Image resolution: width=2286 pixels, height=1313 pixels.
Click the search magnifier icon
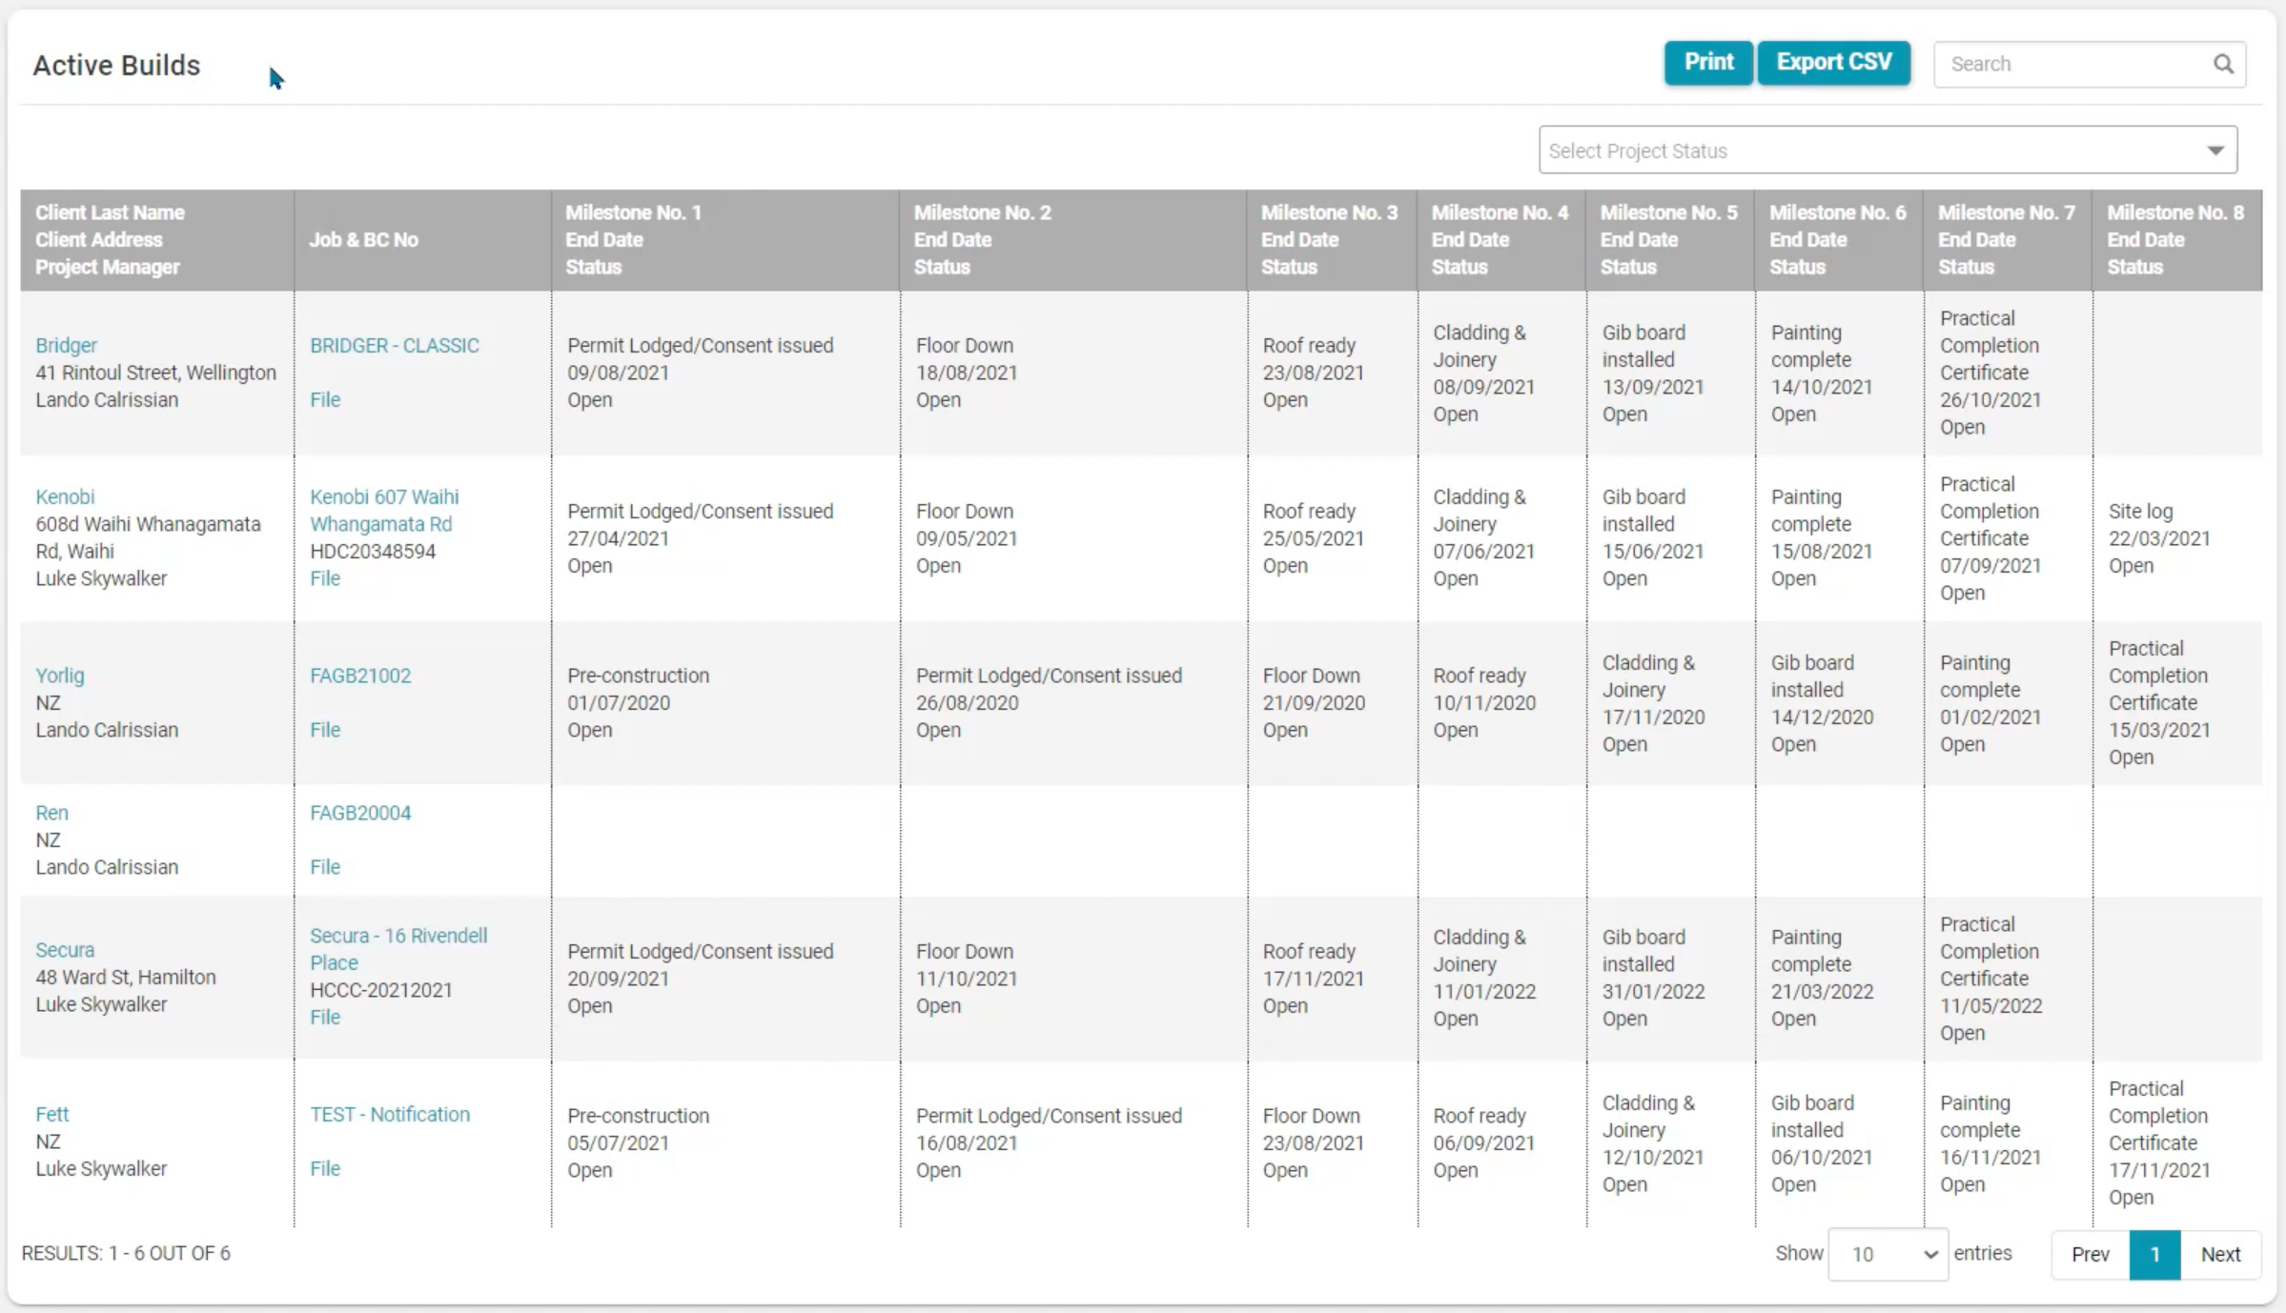(2222, 64)
